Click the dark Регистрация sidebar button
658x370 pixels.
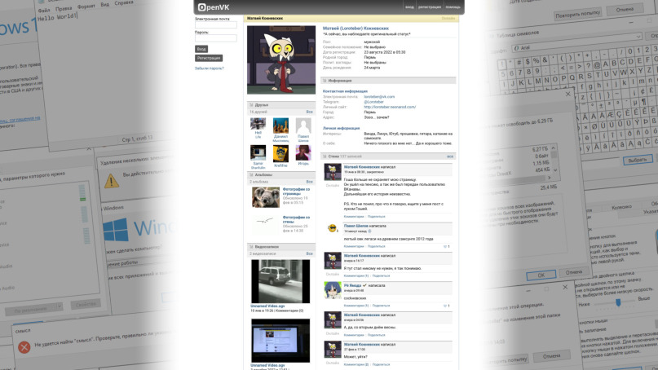click(x=209, y=58)
